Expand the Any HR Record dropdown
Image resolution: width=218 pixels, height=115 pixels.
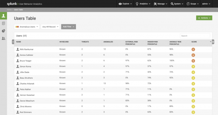point(50,27)
